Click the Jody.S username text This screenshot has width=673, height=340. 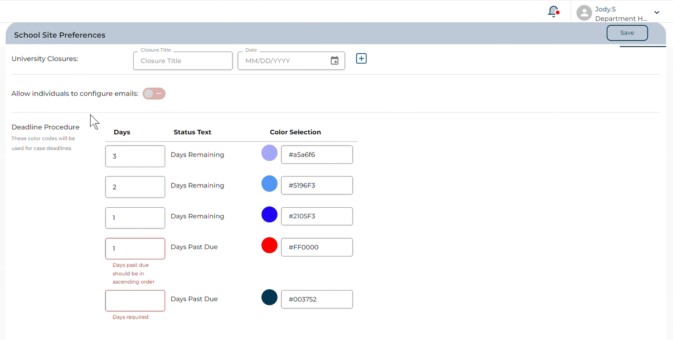[605, 9]
